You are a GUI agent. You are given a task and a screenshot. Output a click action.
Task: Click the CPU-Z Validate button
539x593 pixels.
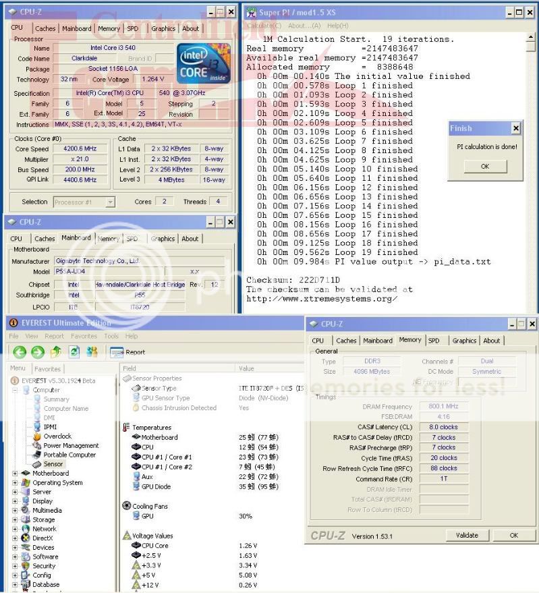pos(467,535)
